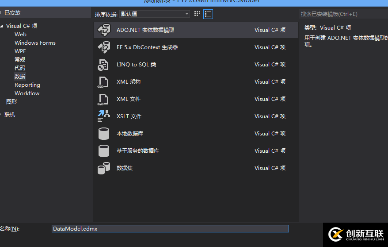The width and height of the screenshot is (388, 247).
Task: Select the 数据集 dataset icon
Action: pyautogui.click(x=104, y=168)
